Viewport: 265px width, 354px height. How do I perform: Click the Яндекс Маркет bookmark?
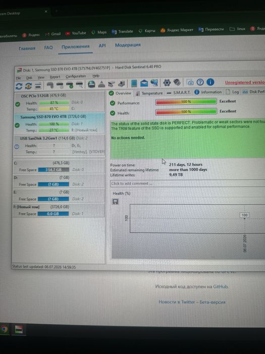click(x=177, y=30)
